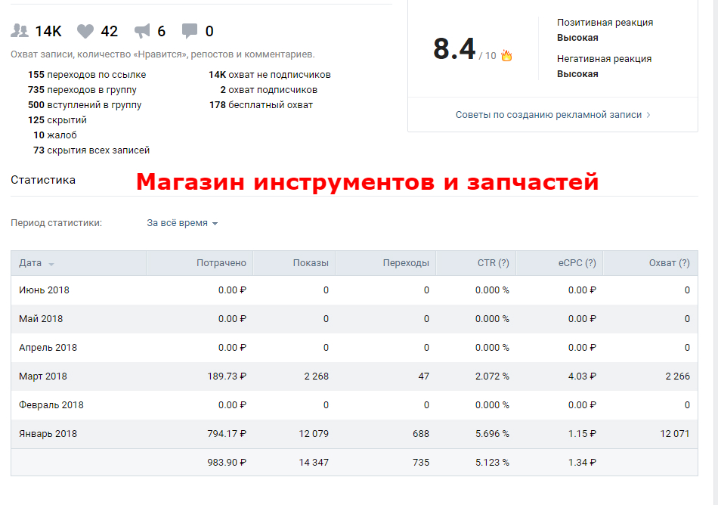Open Советы по созданию рекламной записи link
This screenshot has height=505, width=718.
pos(548,115)
